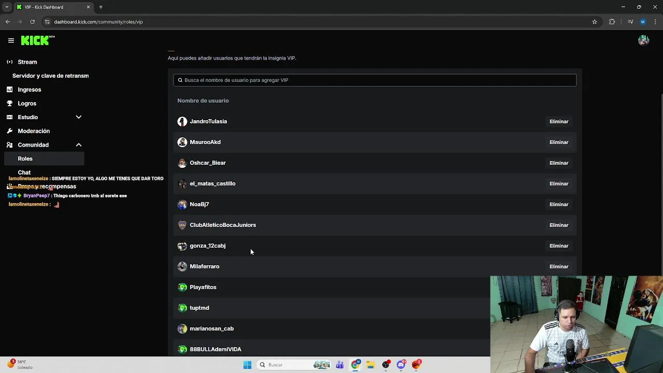
Task: Open Discord from the taskbar
Action: point(401,365)
